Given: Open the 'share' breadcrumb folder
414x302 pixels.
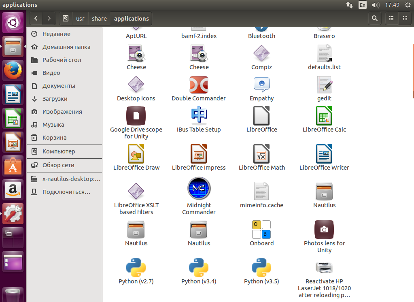Looking at the screenshot, I should point(99,19).
